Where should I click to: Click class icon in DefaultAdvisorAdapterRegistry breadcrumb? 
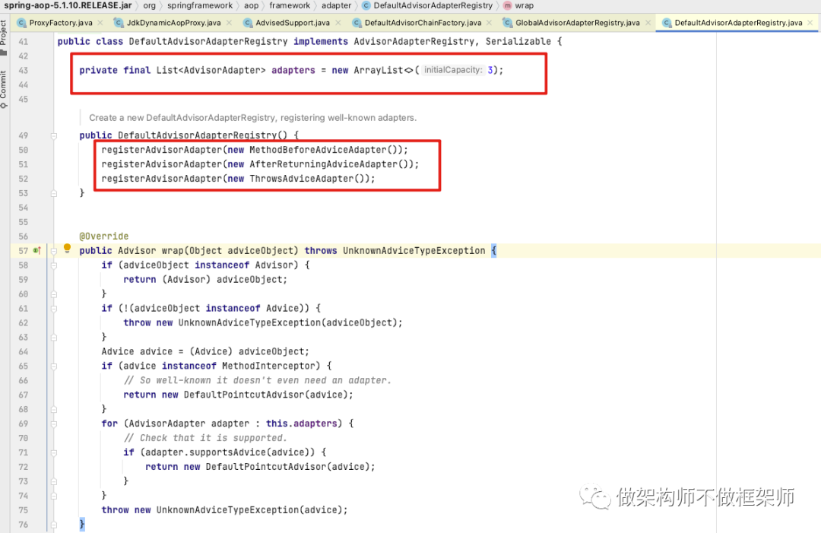[x=366, y=5]
